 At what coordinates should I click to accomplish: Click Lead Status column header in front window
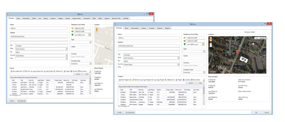click(152, 90)
